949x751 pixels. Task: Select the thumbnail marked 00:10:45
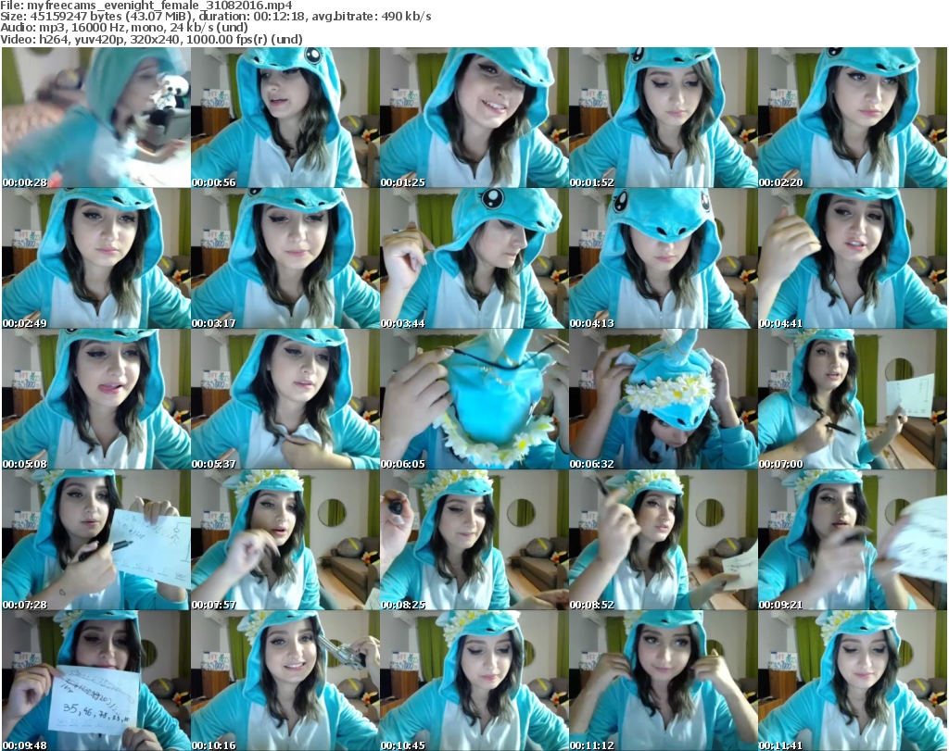point(474,681)
